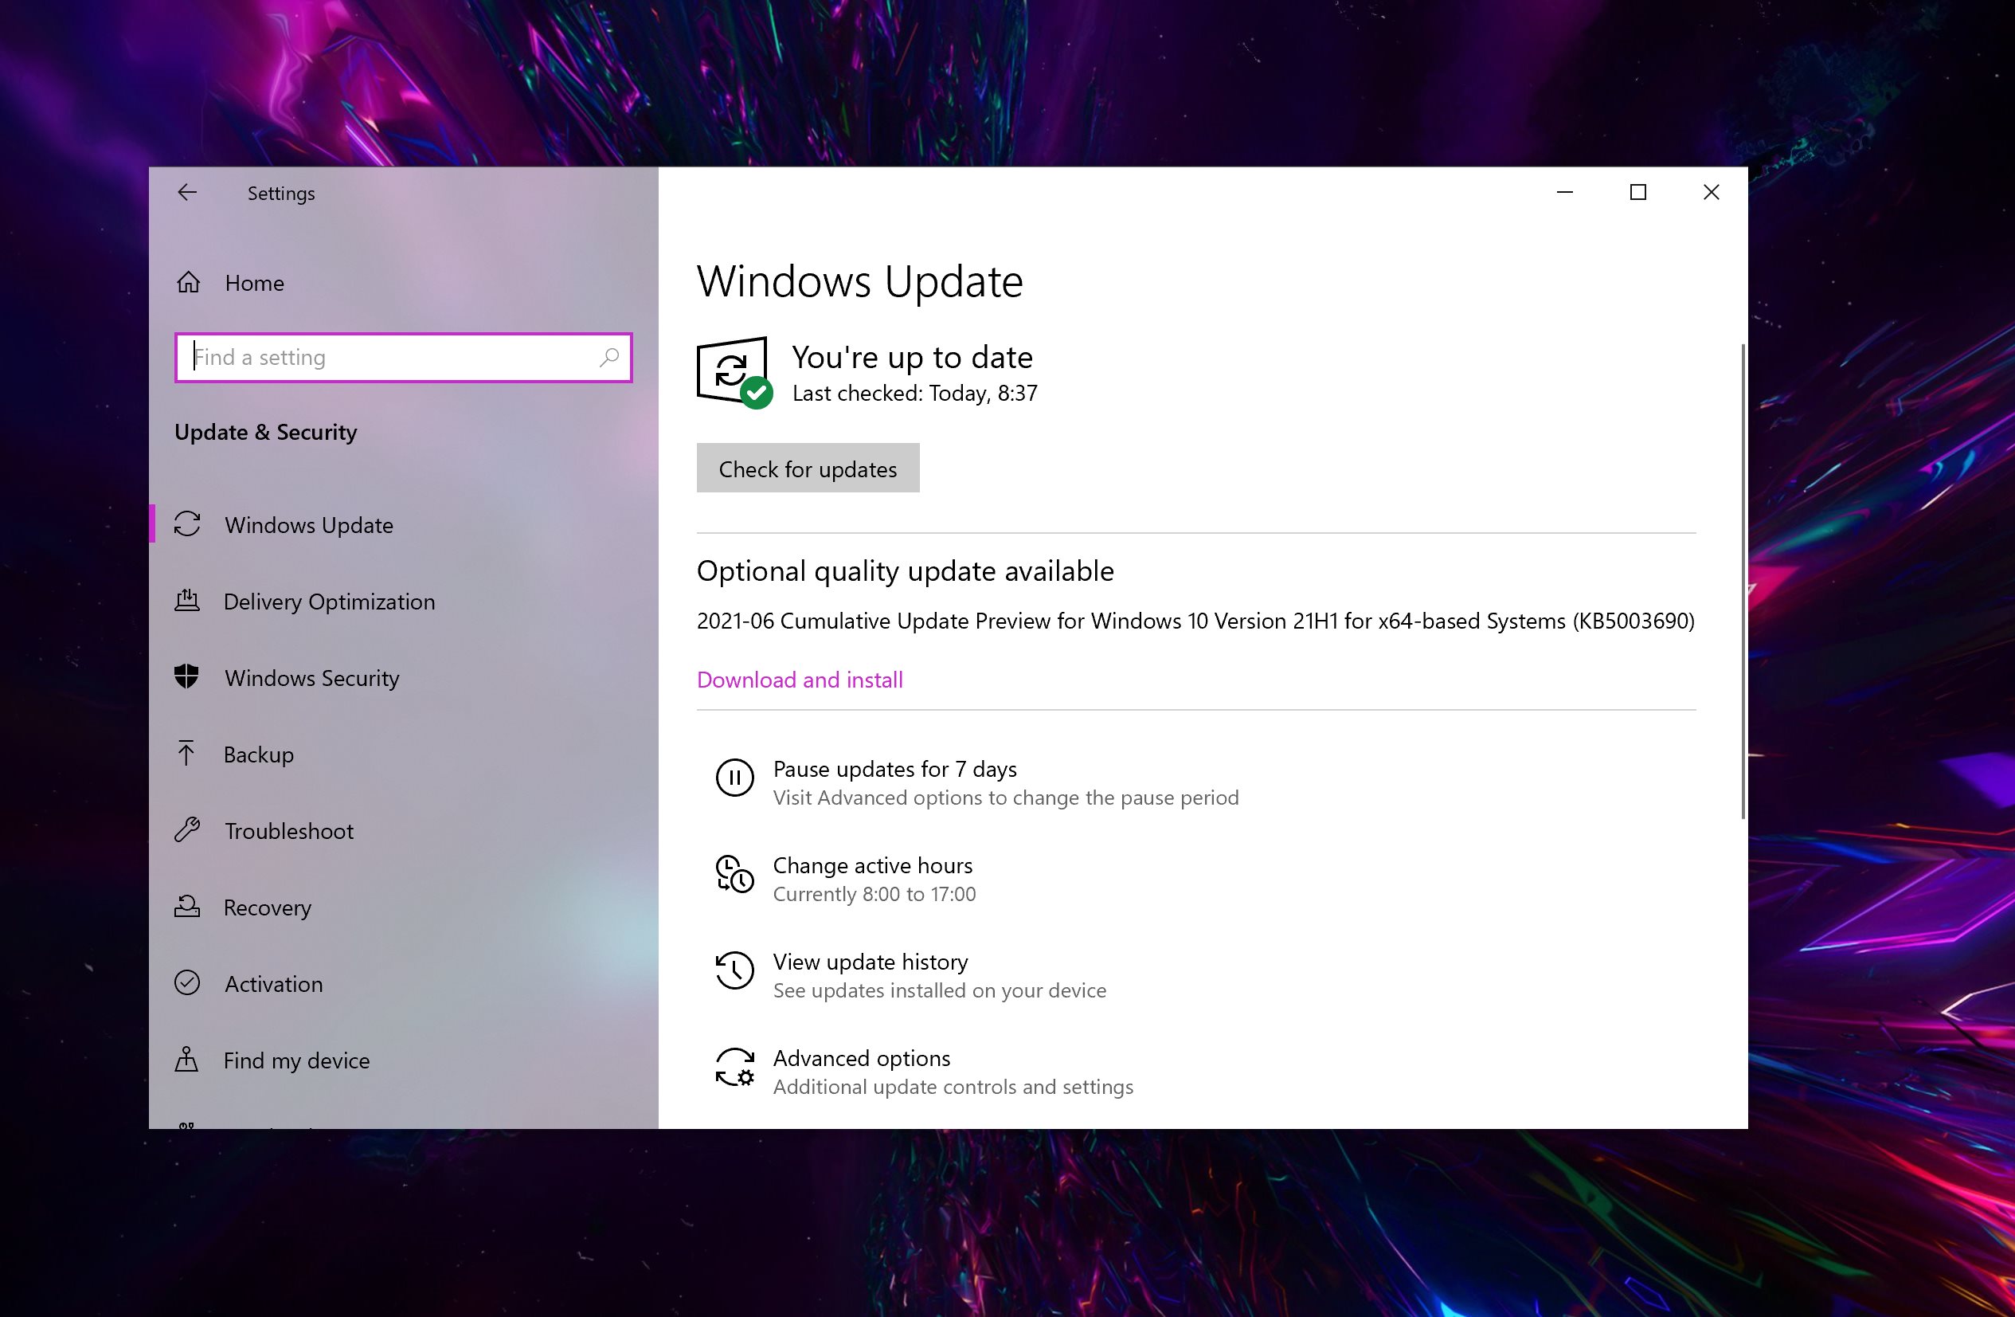Viewport: 2015px width, 1317px height.
Task: Click the search magnifier icon
Action: (x=609, y=358)
